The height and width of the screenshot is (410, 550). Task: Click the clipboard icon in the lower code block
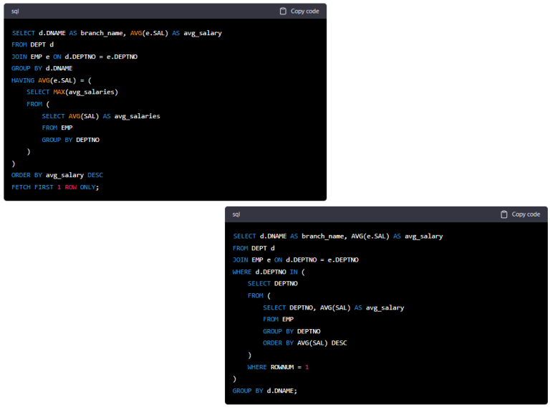[x=504, y=214]
